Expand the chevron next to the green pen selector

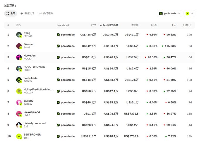(x=192, y=13)
